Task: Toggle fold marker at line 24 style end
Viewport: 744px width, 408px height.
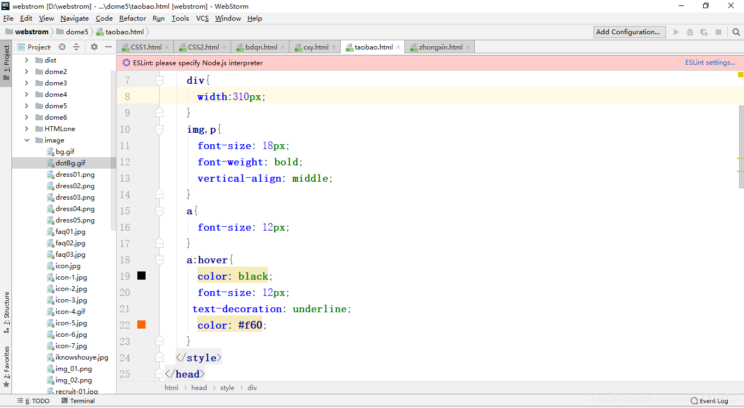Action: (x=159, y=357)
